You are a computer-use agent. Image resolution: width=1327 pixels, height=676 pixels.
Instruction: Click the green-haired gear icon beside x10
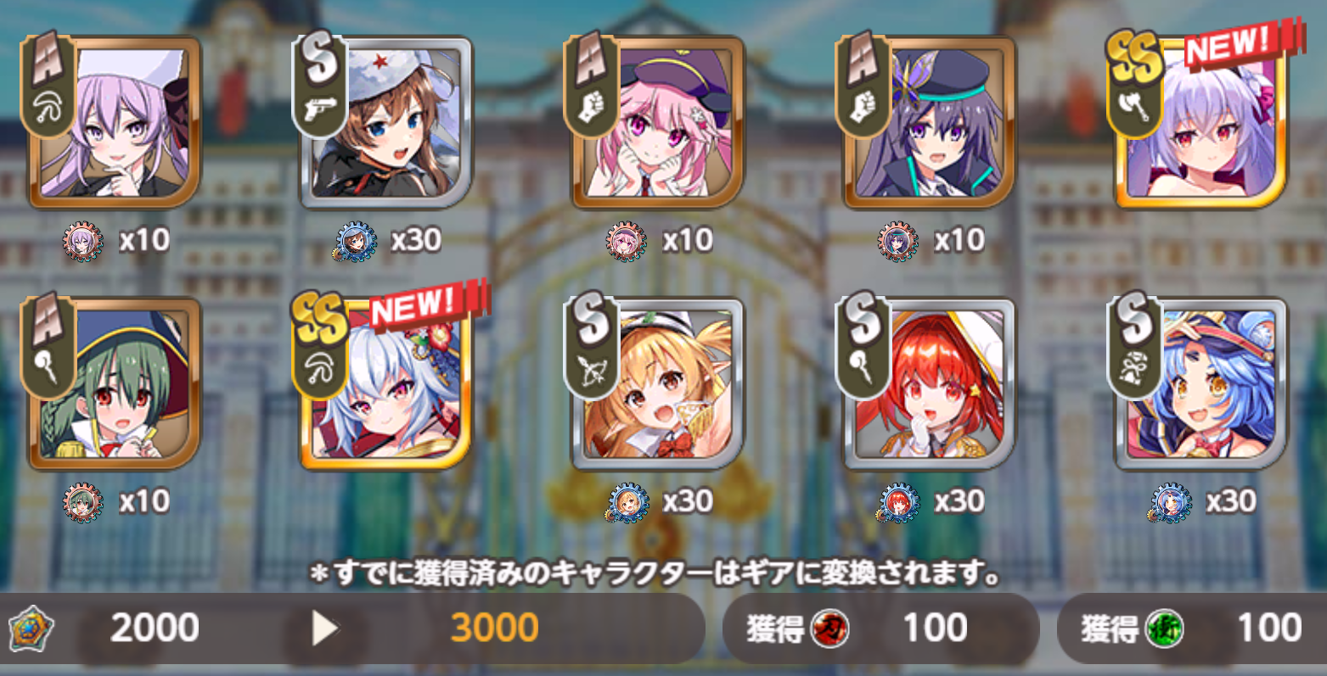[x=84, y=503]
